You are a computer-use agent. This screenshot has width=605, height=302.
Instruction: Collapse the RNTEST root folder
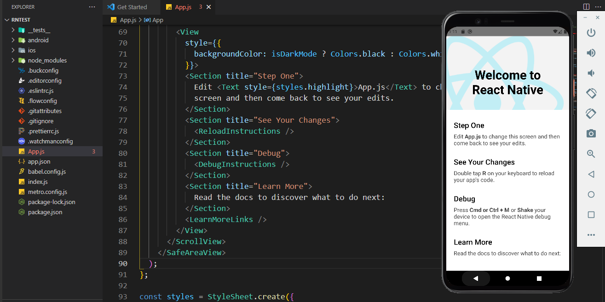[7, 20]
